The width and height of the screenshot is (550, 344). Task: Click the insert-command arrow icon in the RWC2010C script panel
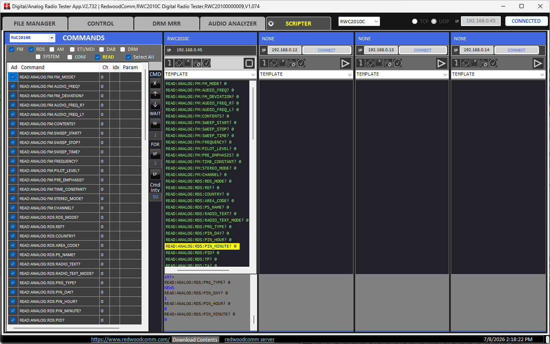coord(169,63)
